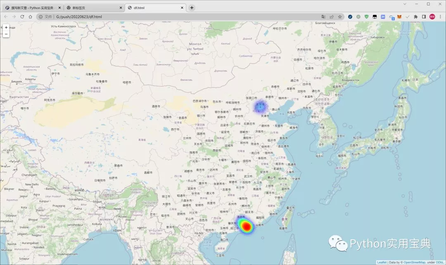
Task: Zoom out of the map with the minus button
Action: coord(6,34)
